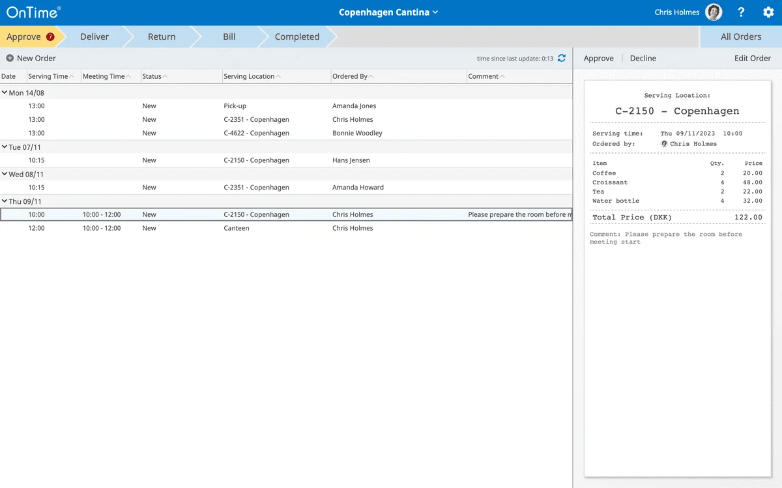Collapse the Mon 14/08 date group
Image resolution: width=782 pixels, height=488 pixels.
point(5,93)
